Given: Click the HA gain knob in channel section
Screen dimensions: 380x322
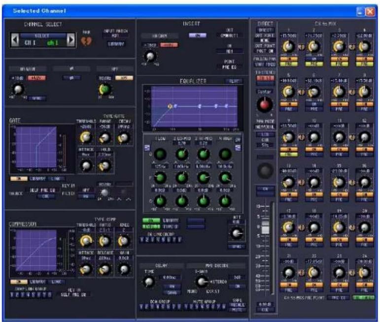Looking at the screenshot, I should pos(18,89).
